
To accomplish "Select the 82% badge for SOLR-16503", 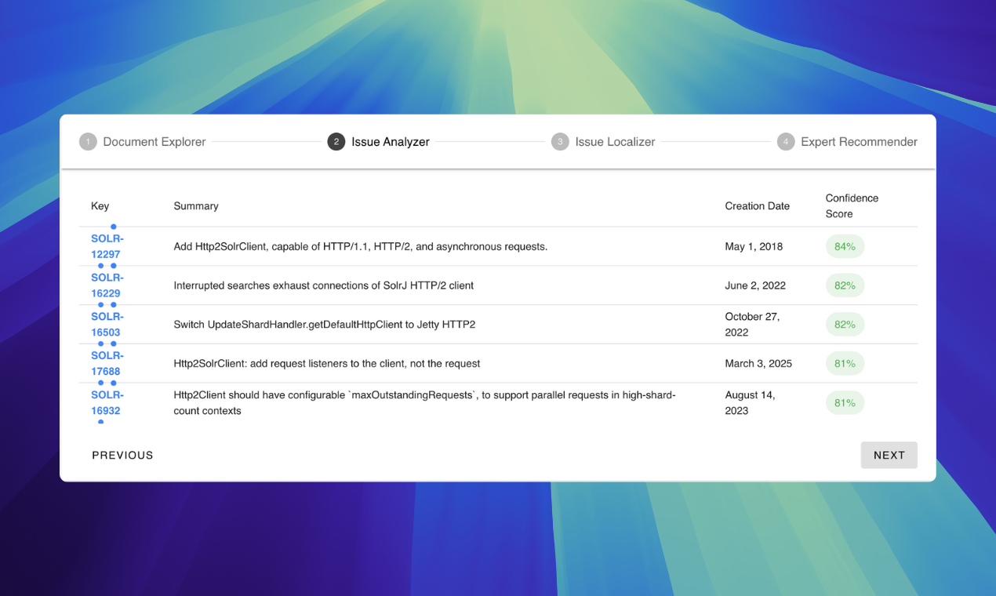I will click(845, 325).
